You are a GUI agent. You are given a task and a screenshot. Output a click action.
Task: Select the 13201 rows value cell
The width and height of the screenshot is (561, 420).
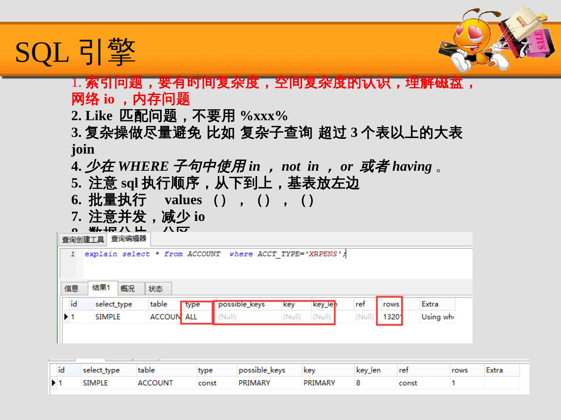tap(392, 317)
